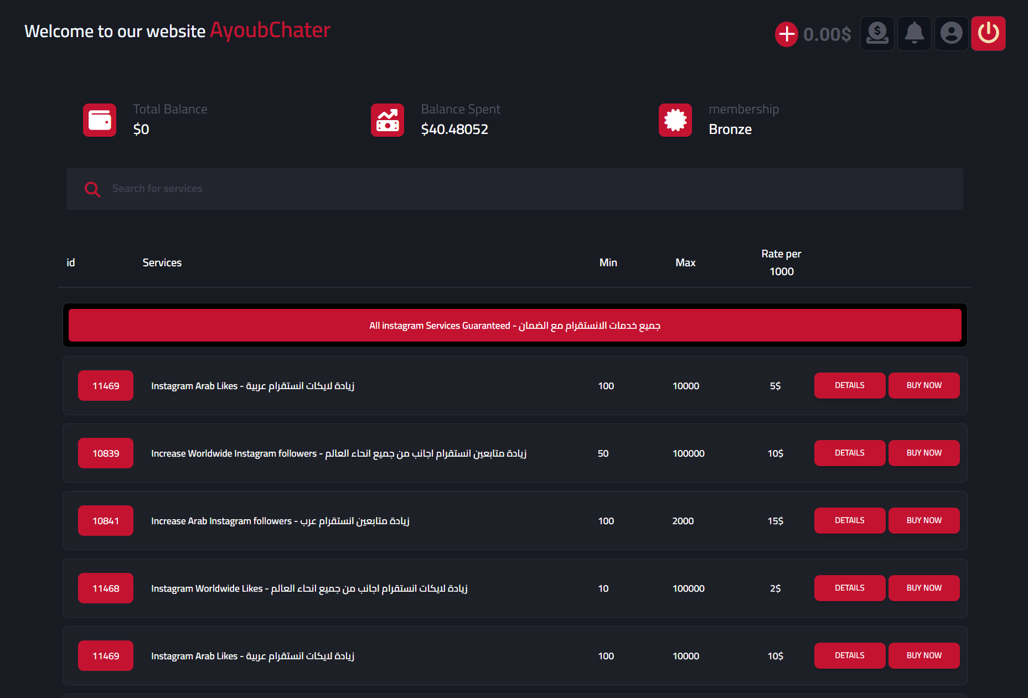
Task: Click the red power logout button
Action: (989, 34)
